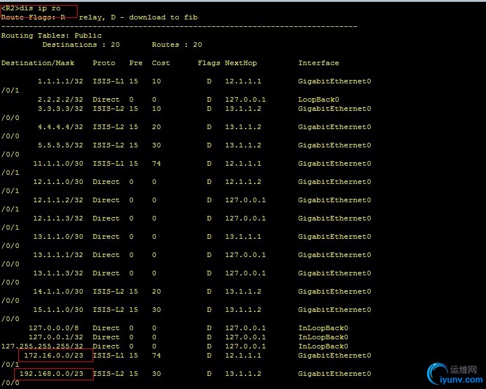The height and width of the screenshot is (389, 486).
Task: Select destination 1.1.1.1/32
Action: pyautogui.click(x=61, y=81)
